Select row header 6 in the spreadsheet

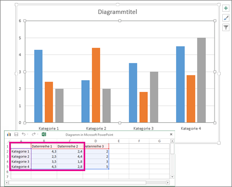point(7,172)
